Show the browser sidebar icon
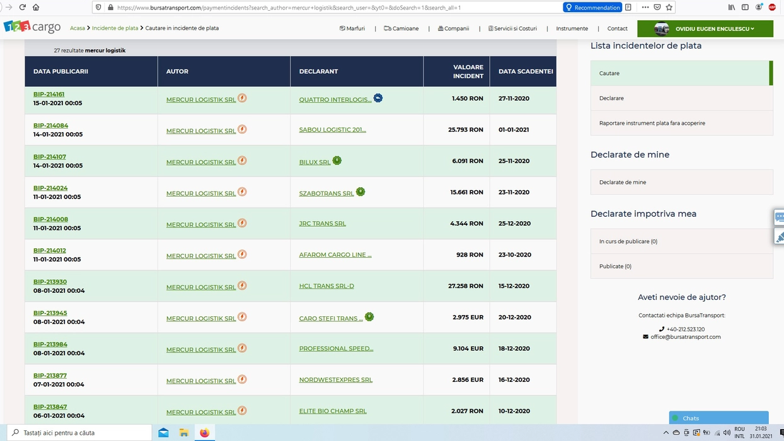The height and width of the screenshot is (441, 784). click(x=746, y=8)
